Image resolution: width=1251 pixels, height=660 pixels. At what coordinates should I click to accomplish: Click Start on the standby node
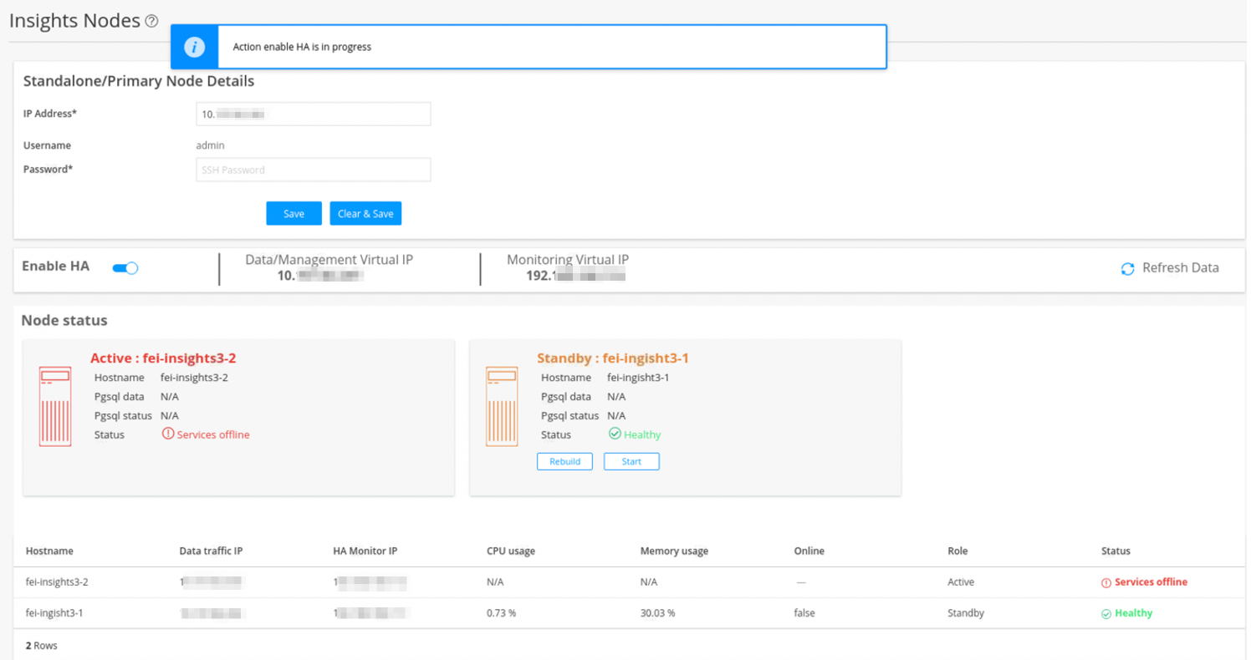coord(631,461)
